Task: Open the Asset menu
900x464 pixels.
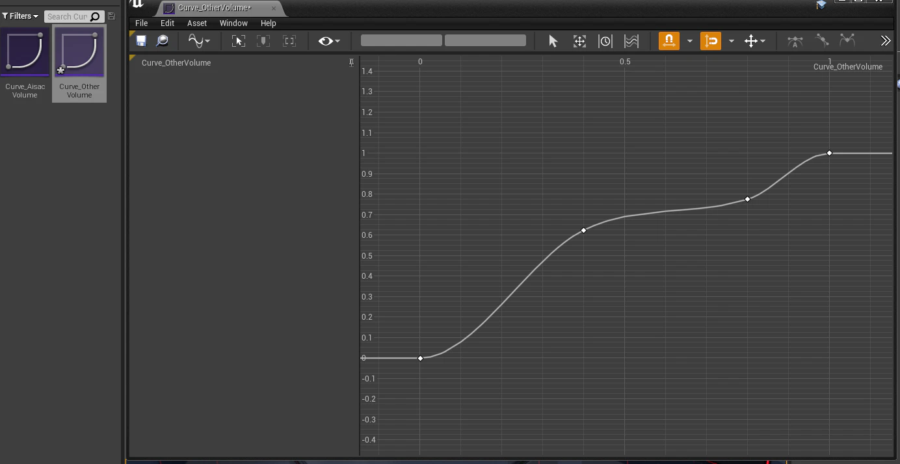Action: coord(197,23)
